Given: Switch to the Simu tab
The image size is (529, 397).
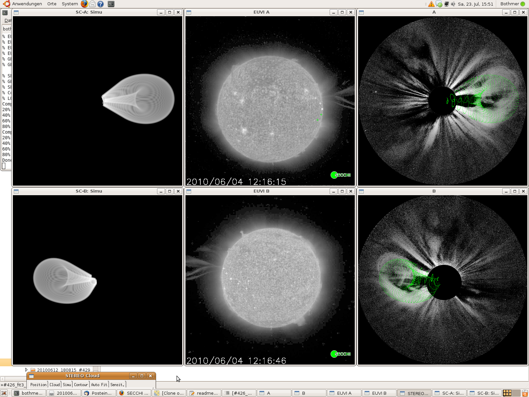Looking at the screenshot, I should (67, 385).
